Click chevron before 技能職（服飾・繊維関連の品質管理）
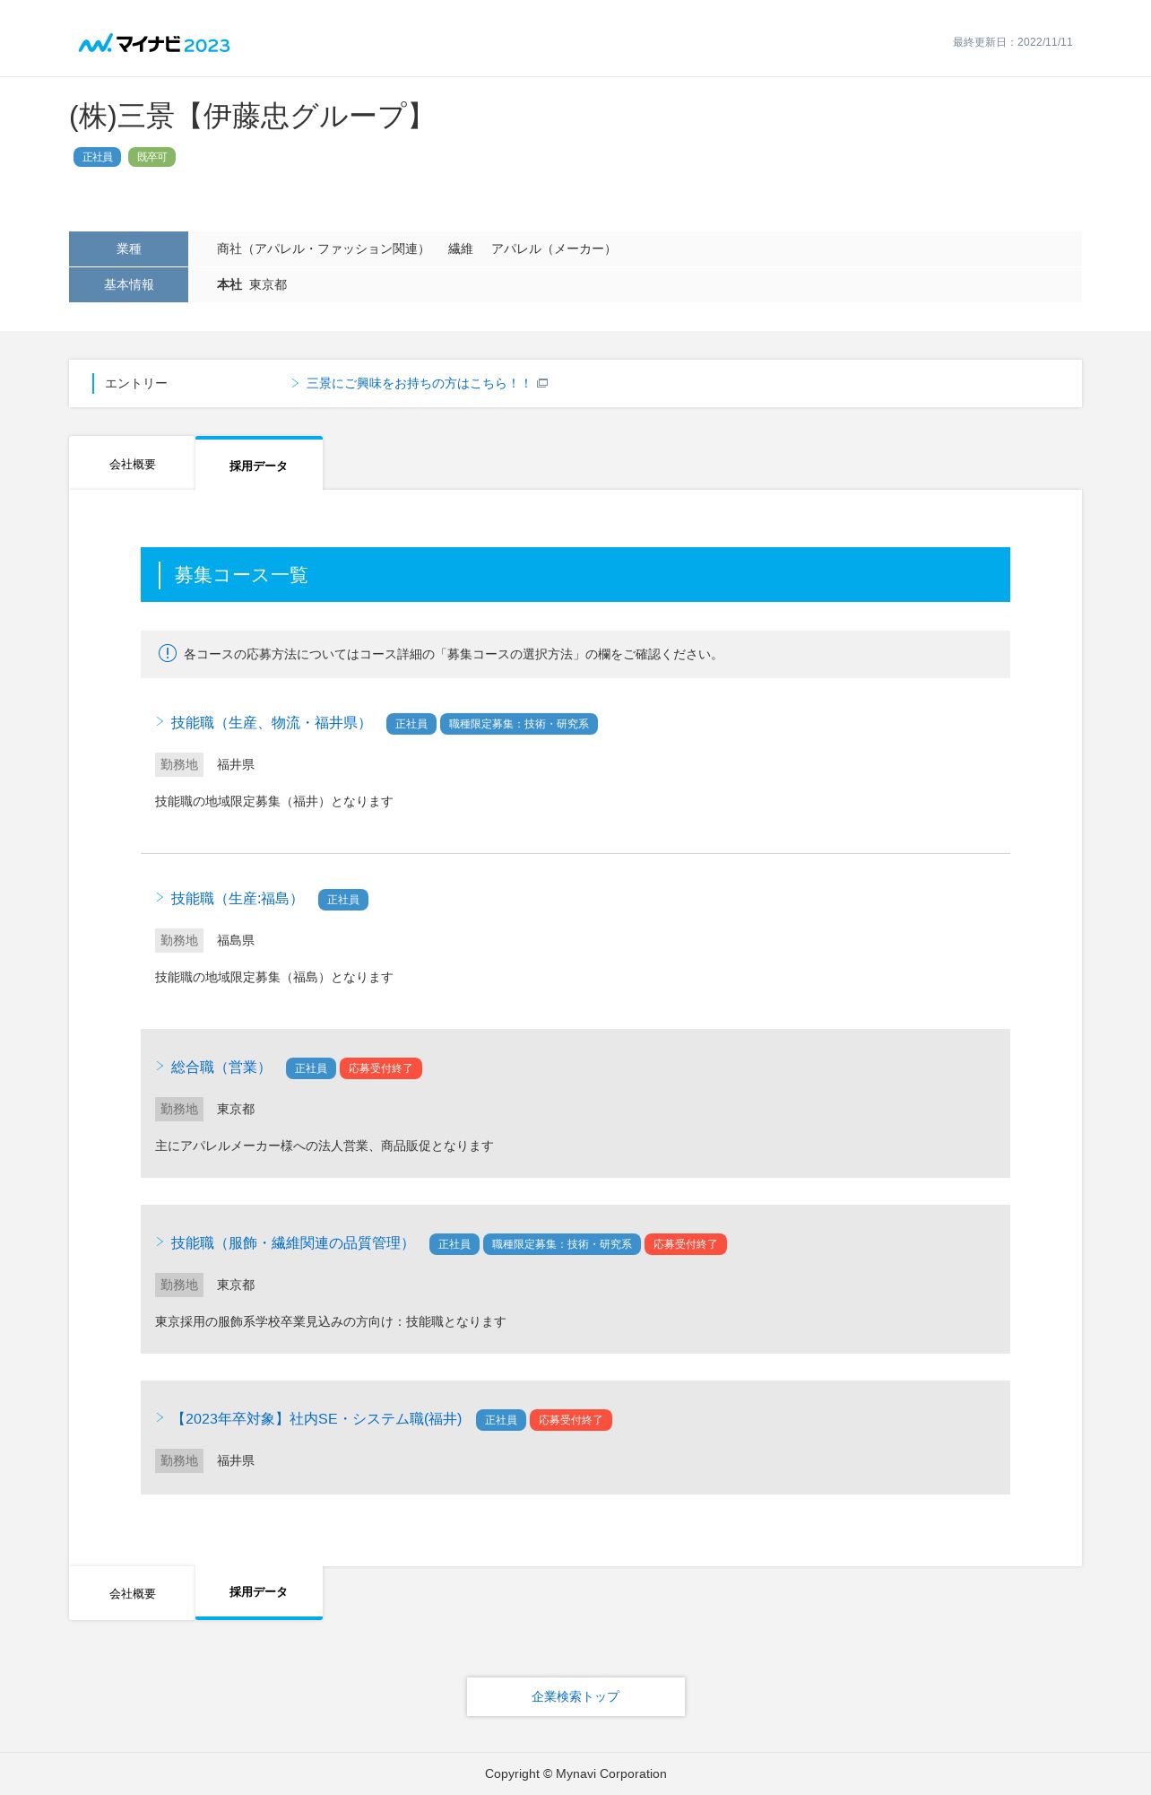The height and width of the screenshot is (1795, 1151). click(x=160, y=1242)
